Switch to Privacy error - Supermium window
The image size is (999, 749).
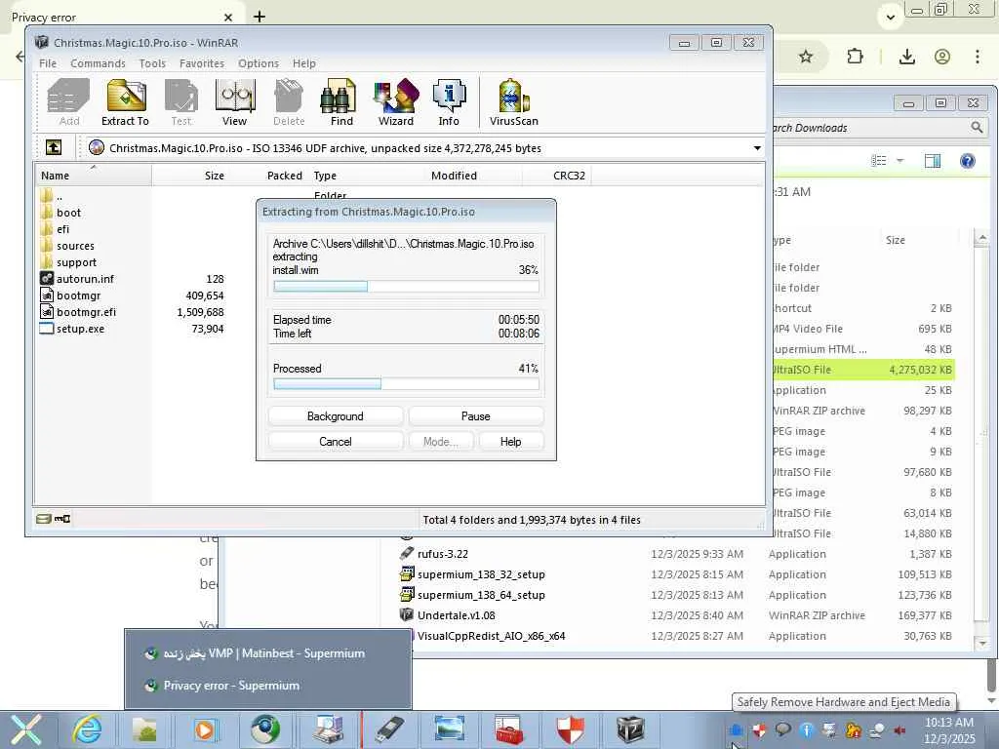point(268,686)
